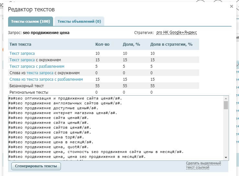This screenshot has width=239, height=176.
Task: Click Сгенерировать тексты button
Action: [36, 166]
